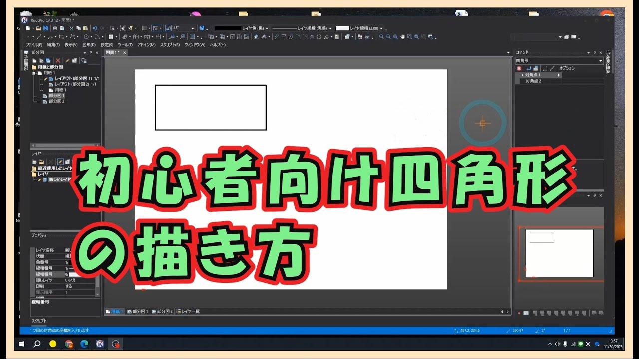Toggle the snap mode button
This screenshot has width=639, height=359.
[x=156, y=28]
